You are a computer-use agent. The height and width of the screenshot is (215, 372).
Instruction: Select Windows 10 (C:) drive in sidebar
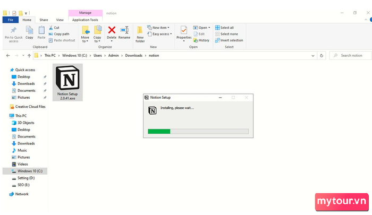pyautogui.click(x=25, y=171)
